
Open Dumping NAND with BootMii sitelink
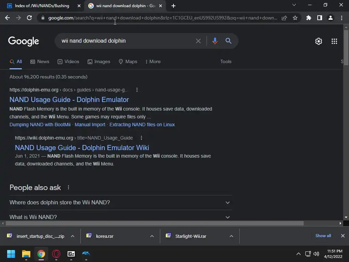coord(40,125)
